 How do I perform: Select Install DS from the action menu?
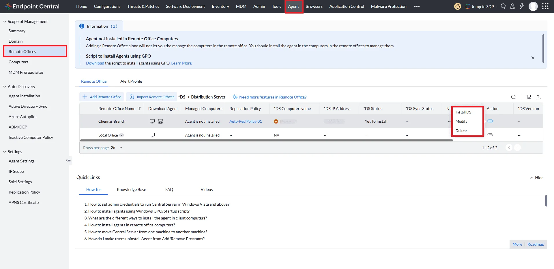463,112
